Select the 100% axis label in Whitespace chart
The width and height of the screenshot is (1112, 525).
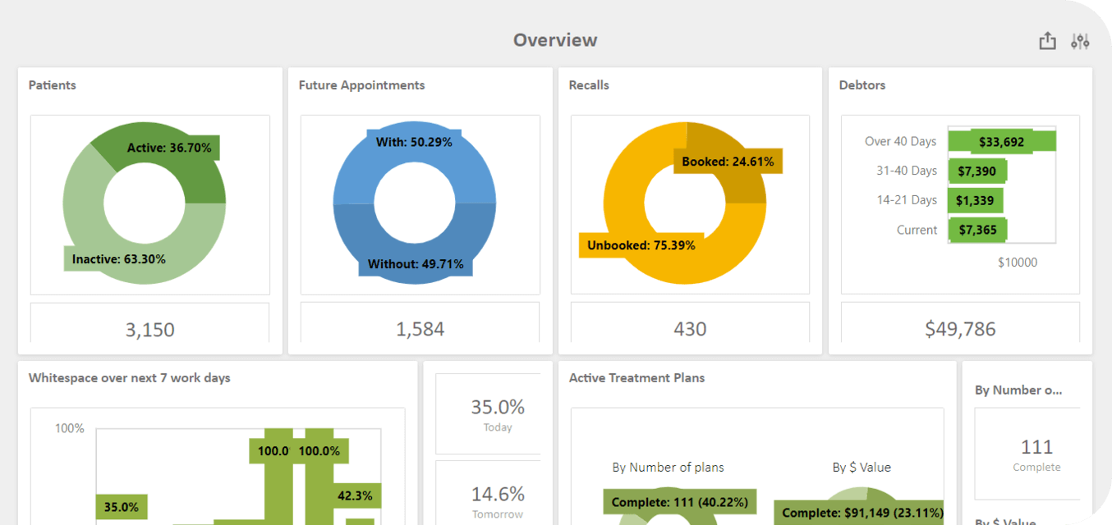[70, 428]
